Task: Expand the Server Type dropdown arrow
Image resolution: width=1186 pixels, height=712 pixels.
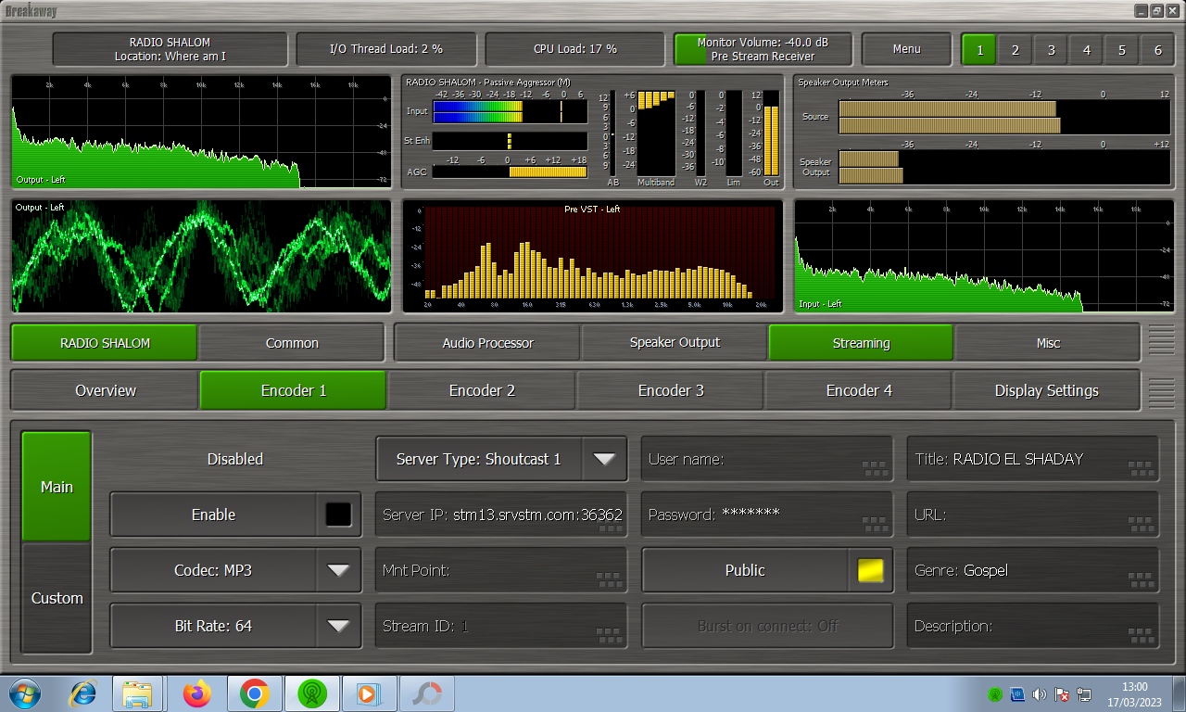Action: pyautogui.click(x=604, y=459)
